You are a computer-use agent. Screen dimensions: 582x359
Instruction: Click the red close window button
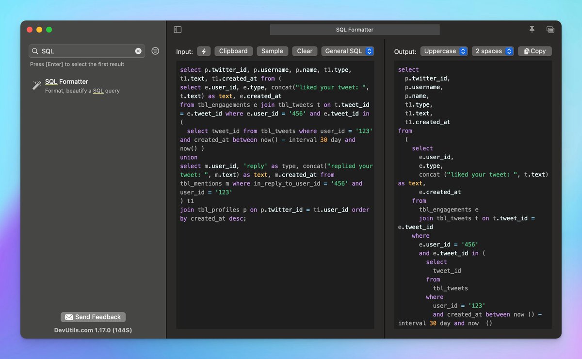tap(30, 30)
